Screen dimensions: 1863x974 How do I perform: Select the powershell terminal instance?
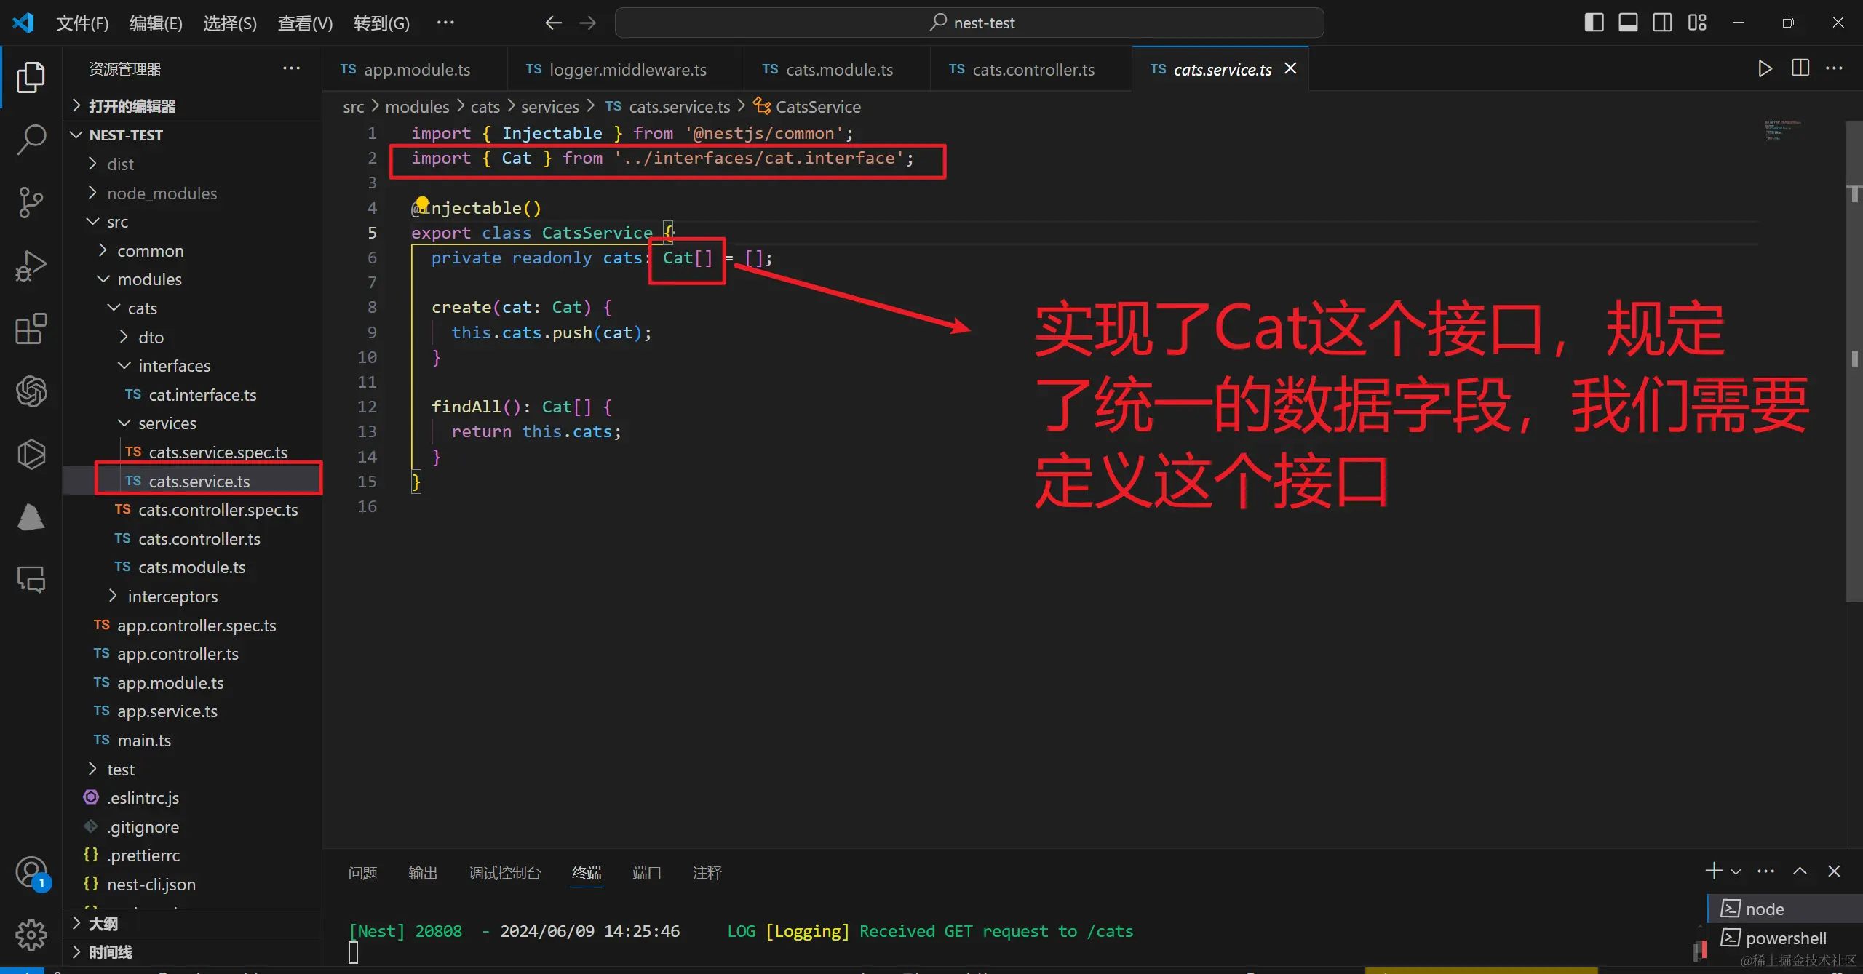[x=1785, y=938]
